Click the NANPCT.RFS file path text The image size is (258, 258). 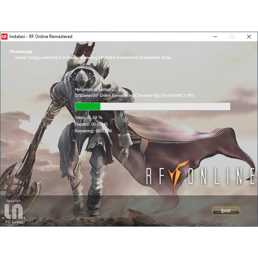135,95
